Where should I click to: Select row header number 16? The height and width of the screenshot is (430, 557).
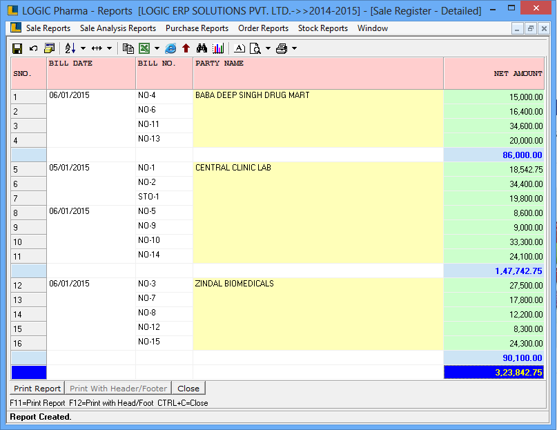click(29, 343)
